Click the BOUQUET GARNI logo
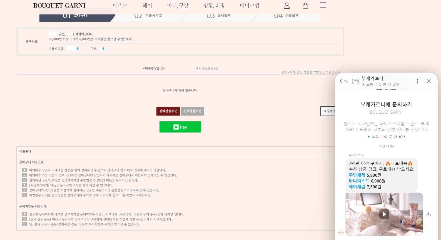 (59, 6)
